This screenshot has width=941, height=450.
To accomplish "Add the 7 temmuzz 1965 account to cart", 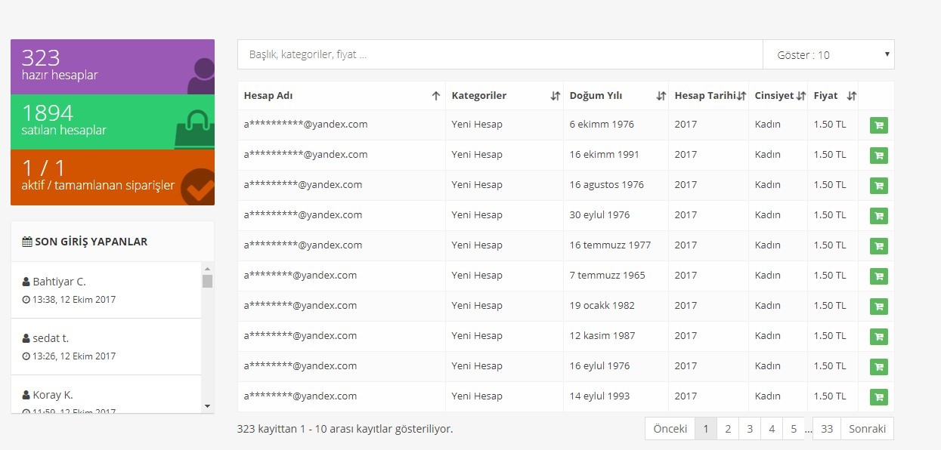I will [x=879, y=276].
